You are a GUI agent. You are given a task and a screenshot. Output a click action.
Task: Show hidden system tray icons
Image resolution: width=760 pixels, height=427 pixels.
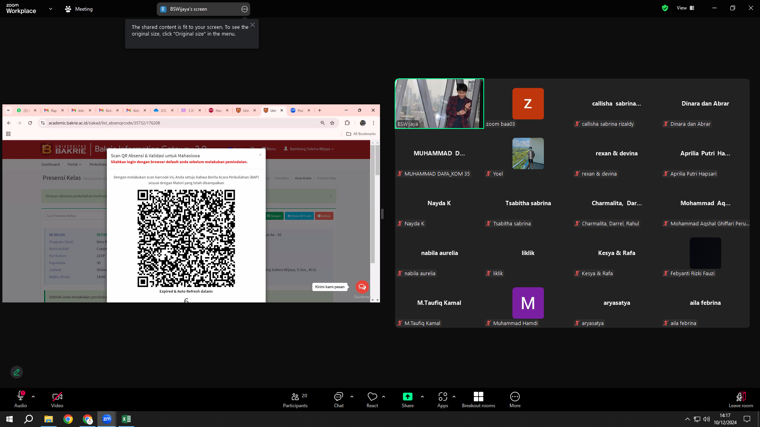click(x=687, y=419)
